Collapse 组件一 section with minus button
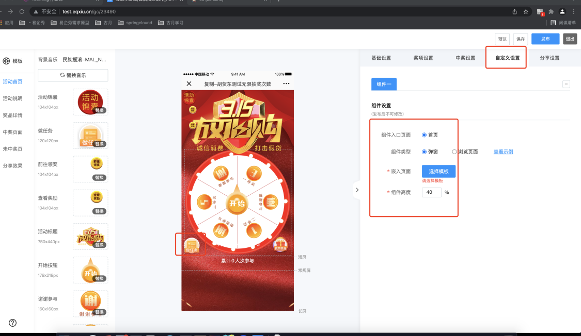This screenshot has height=336, width=581. point(566,84)
